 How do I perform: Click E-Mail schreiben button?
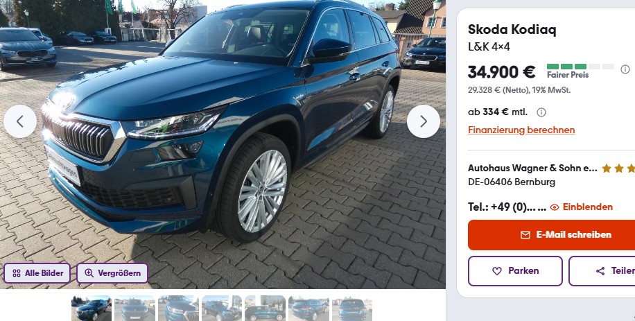552,235
